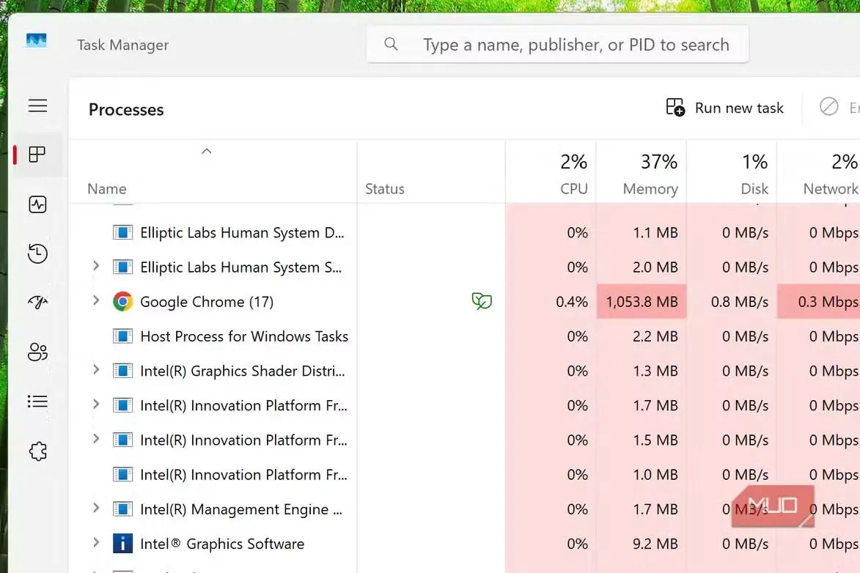
Task: Select Google Chrome (17) process name
Action: [207, 302]
